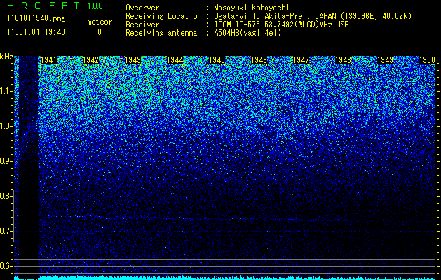This screenshot has width=441, height=280.
Task: Click the 1943 time marker
Action: click(x=133, y=60)
